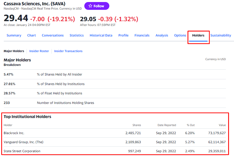Click State Street's 997,249 shares value

(135, 151)
